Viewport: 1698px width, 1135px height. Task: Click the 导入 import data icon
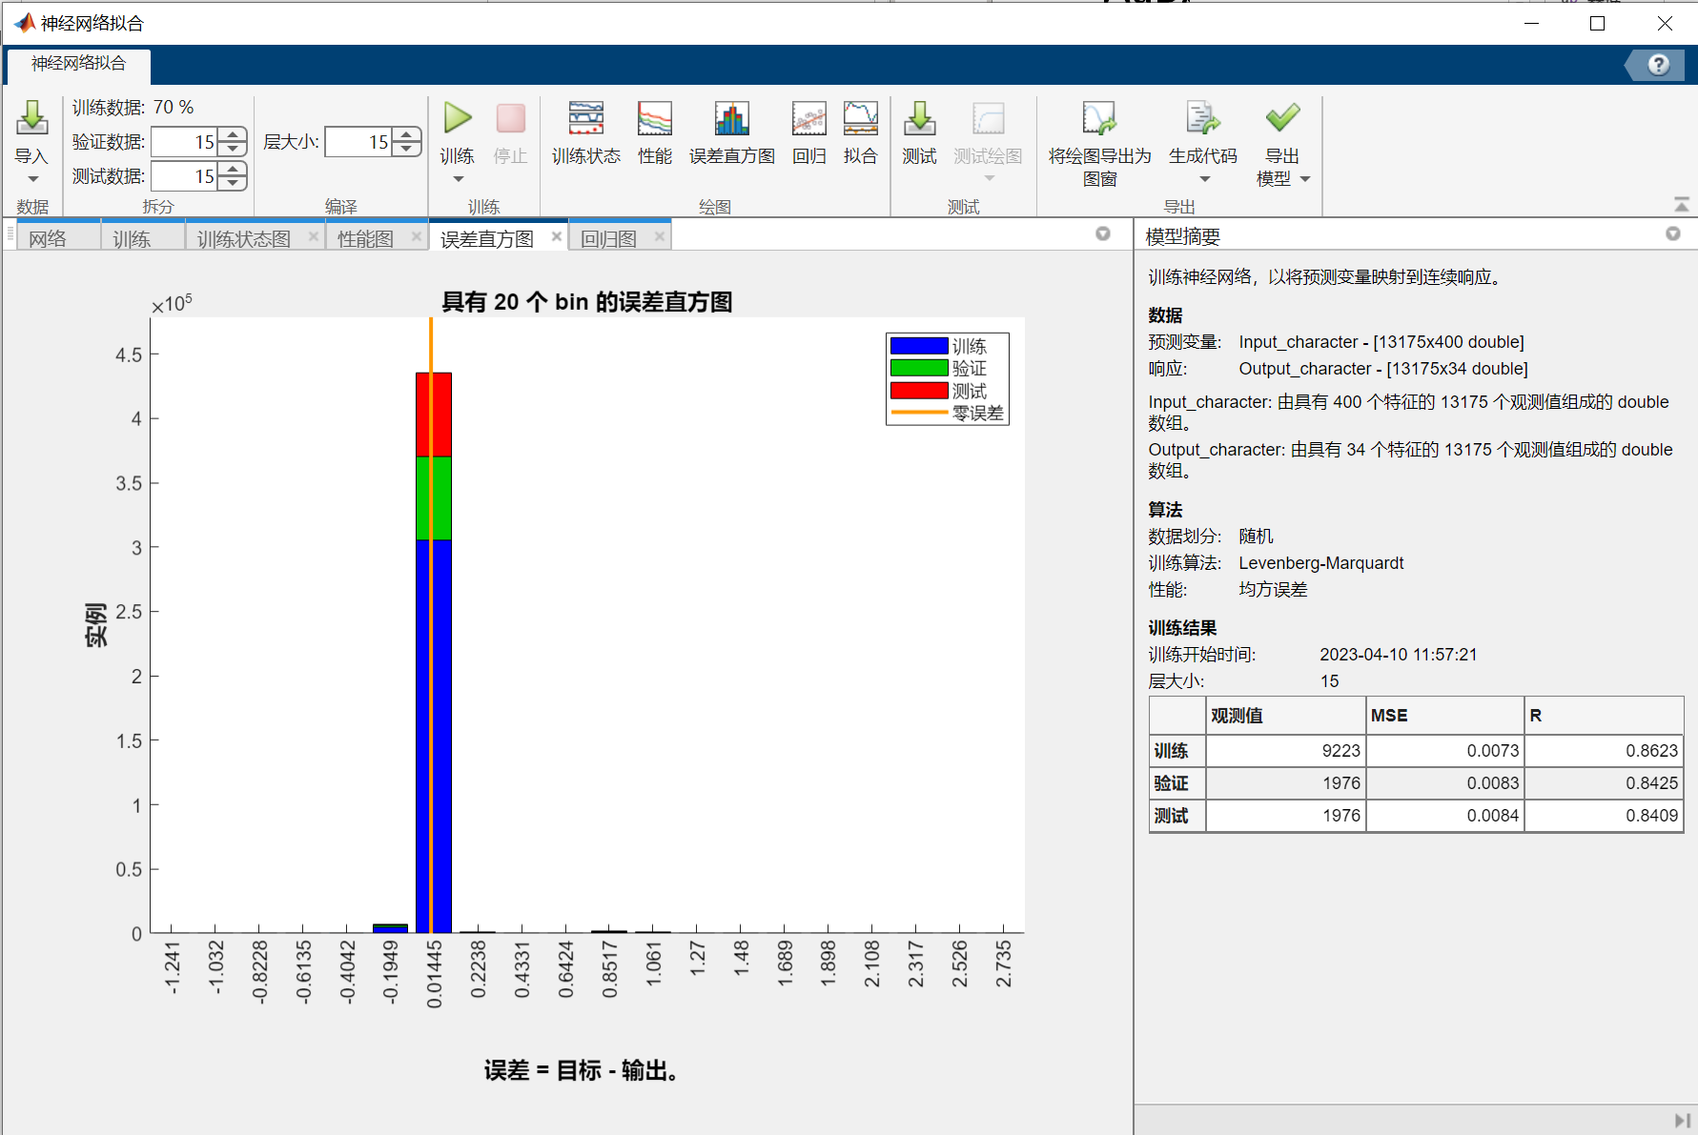point(31,118)
